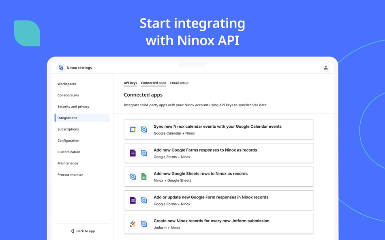385x240 pixels.
Task: Click 'Ninox + Google Sheets' subtitle text
Action: tap(172, 181)
